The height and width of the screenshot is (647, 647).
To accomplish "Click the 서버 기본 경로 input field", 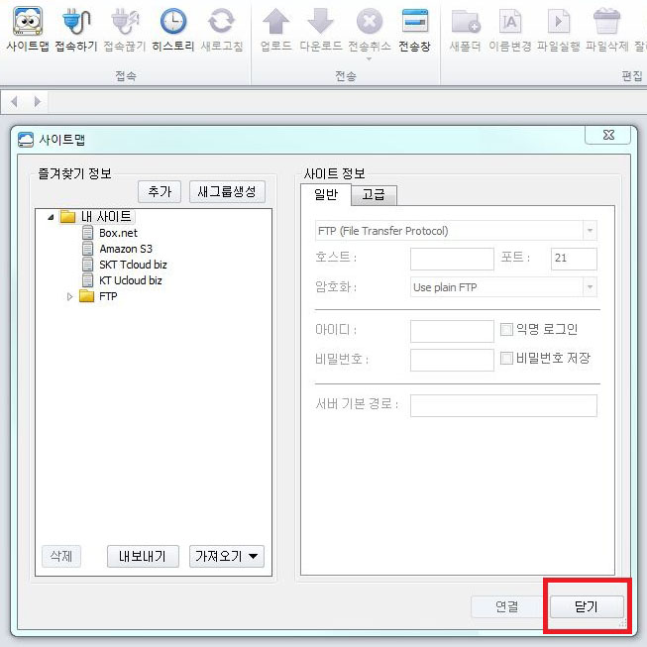I will click(503, 405).
